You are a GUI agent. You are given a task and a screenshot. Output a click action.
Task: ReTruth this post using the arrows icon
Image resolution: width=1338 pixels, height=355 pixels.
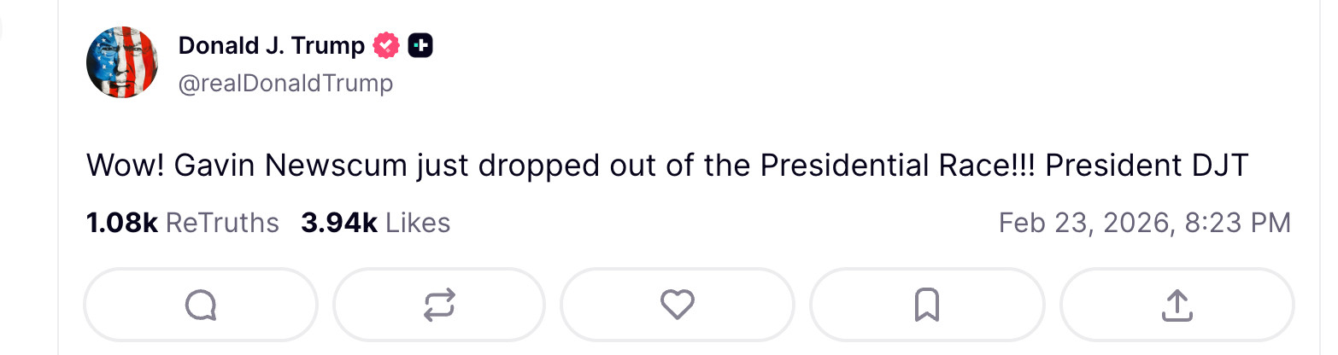pyautogui.click(x=439, y=305)
